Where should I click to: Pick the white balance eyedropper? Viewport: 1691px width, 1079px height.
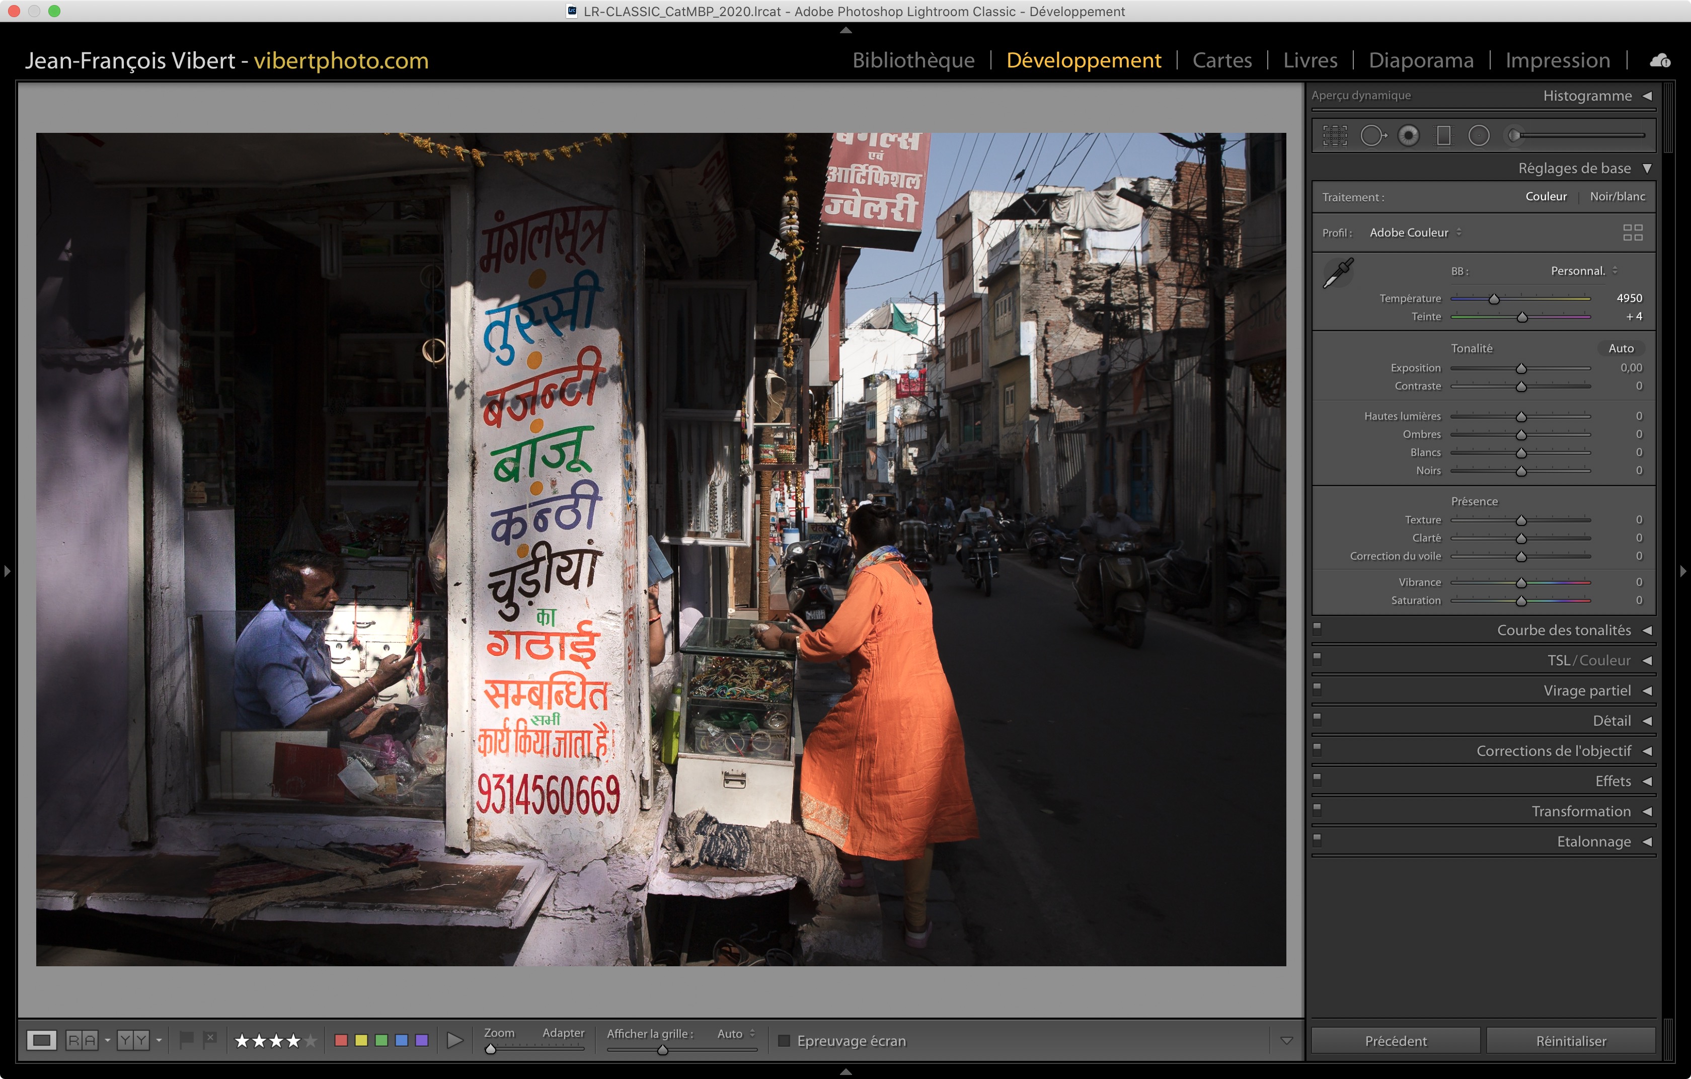[x=1338, y=273]
